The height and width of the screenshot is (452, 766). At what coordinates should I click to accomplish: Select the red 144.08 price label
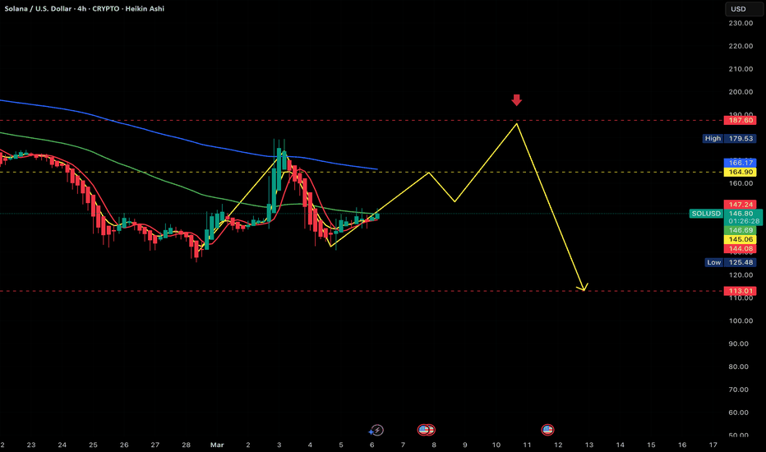(x=740, y=249)
